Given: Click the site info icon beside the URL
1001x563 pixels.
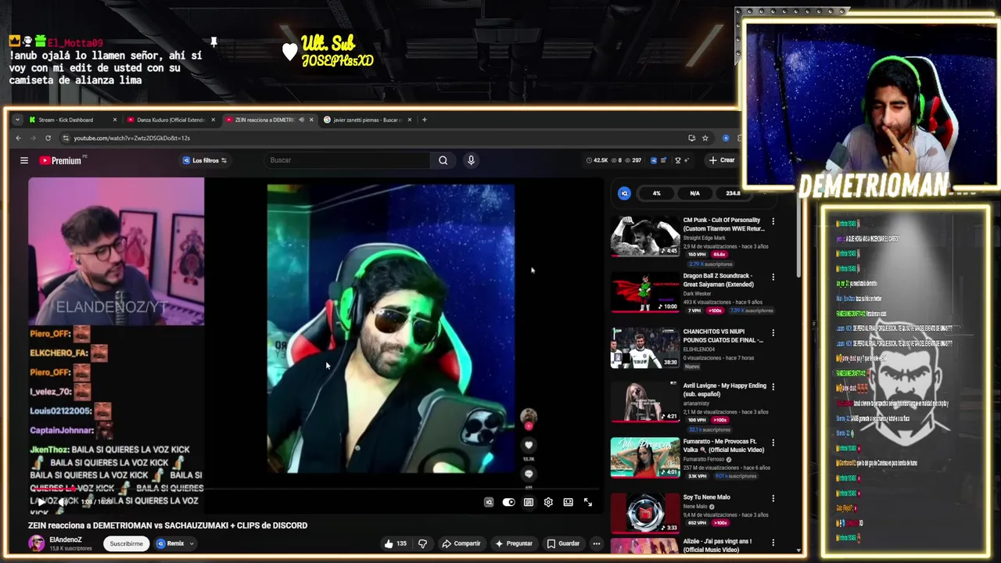Looking at the screenshot, I should (x=66, y=138).
